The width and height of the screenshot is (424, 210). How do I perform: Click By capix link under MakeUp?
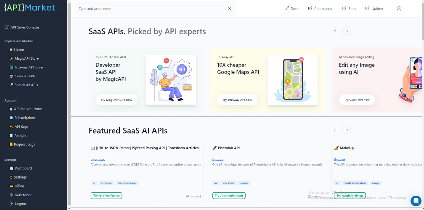tap(339, 160)
